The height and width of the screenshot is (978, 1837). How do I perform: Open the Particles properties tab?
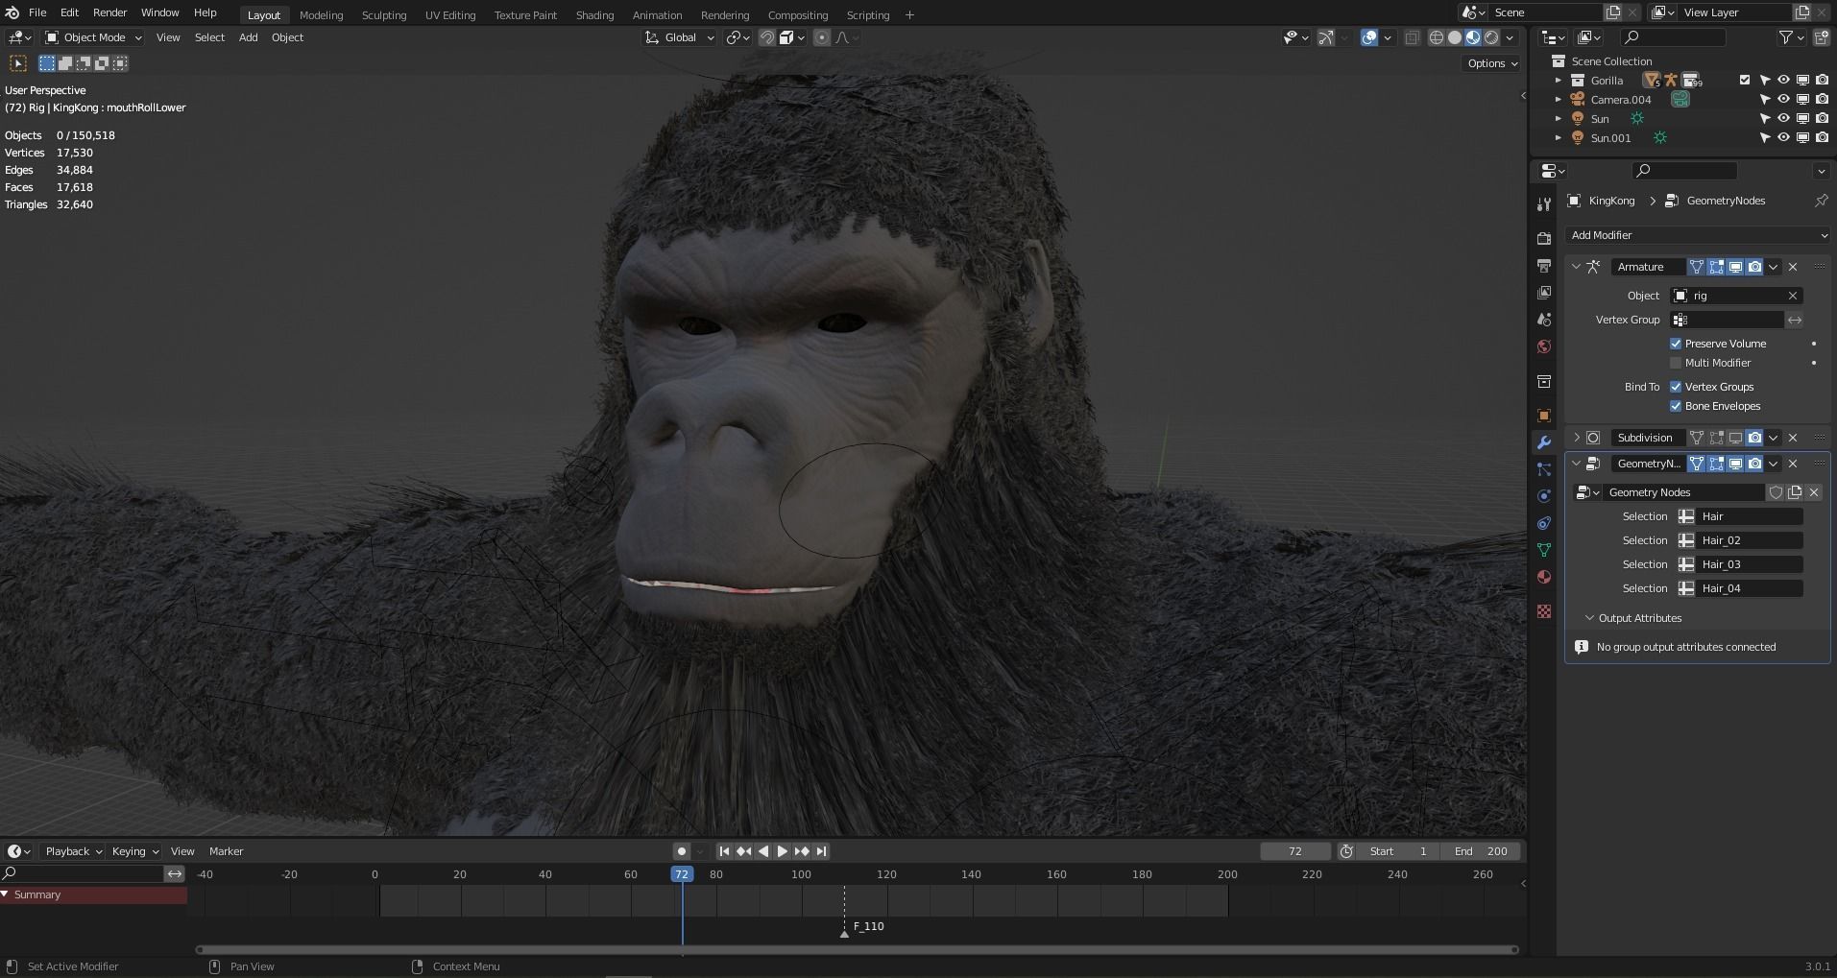pos(1544,469)
